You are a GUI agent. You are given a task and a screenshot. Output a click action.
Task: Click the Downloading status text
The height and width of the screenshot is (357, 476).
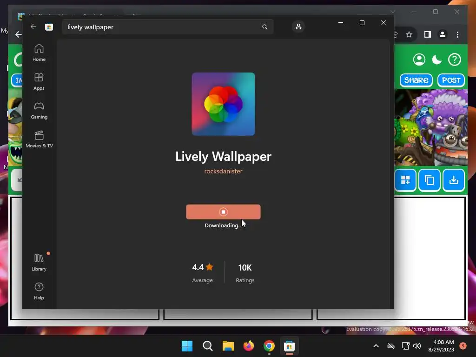223,225
